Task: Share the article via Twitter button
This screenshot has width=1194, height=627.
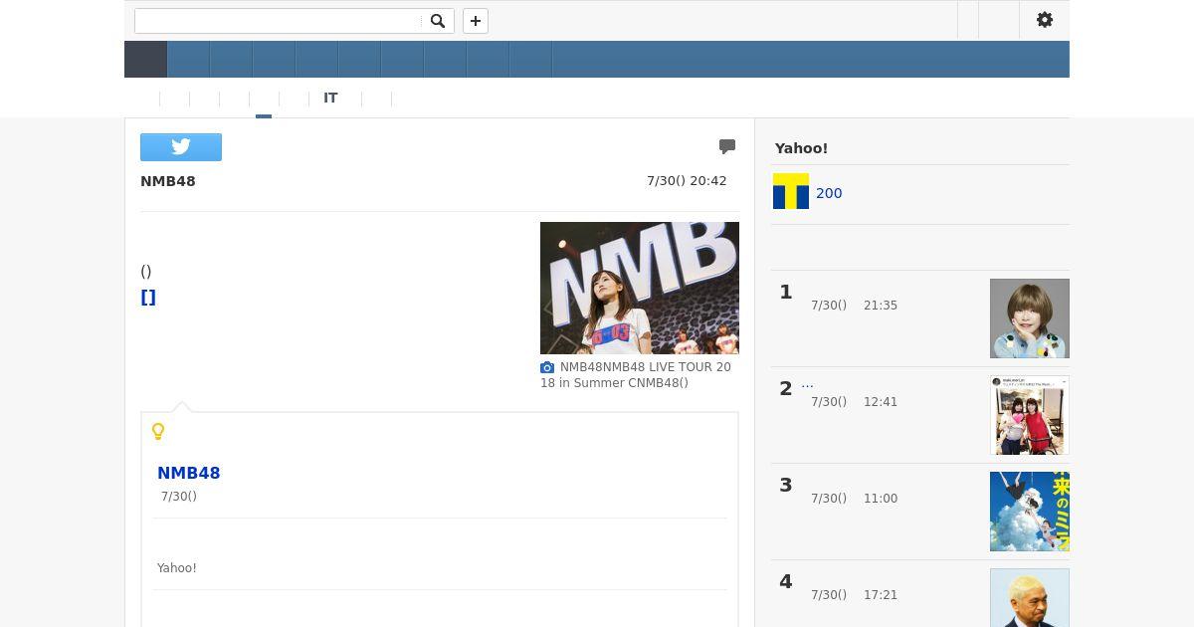Action: point(181,146)
